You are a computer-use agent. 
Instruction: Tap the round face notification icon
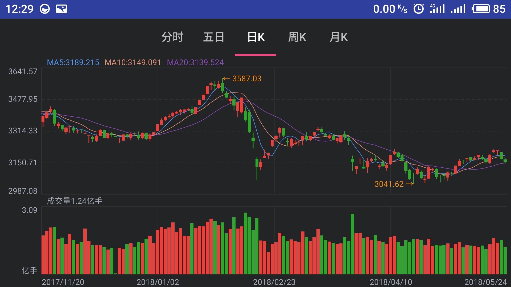point(45,9)
